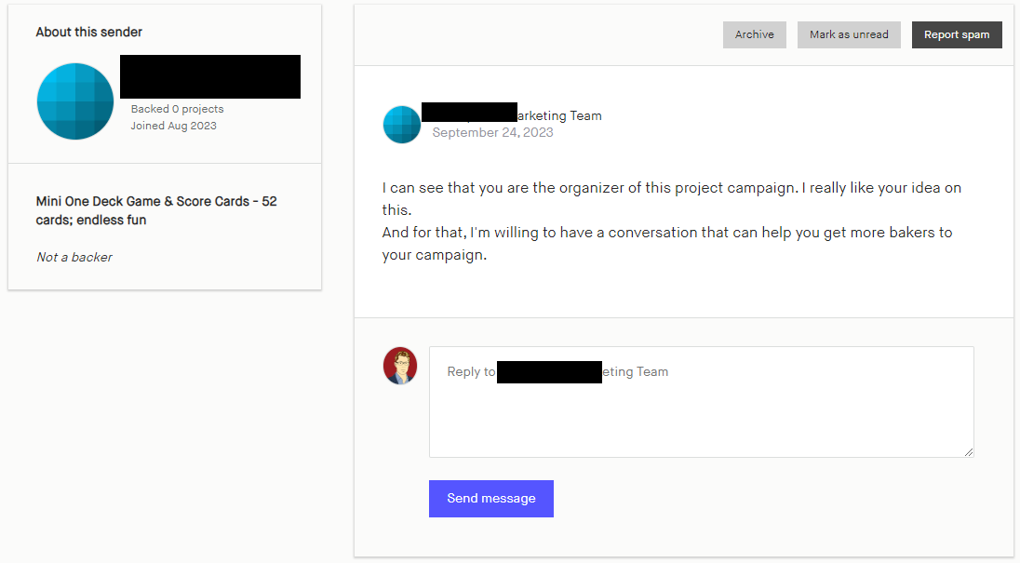1020x563 pixels.
Task: Click your own profile avatar beside the reply box
Action: click(400, 366)
